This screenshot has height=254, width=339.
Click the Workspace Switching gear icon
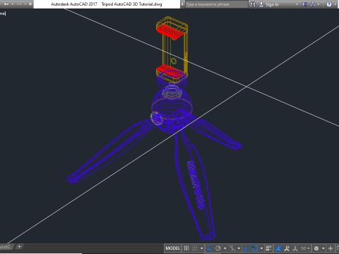[x=316, y=248]
